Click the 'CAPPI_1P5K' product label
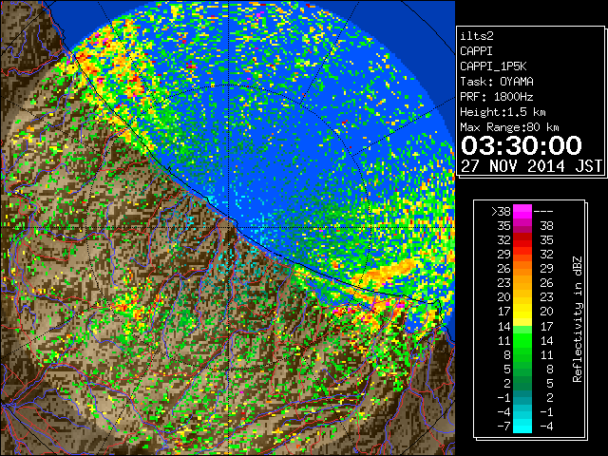Screen dimensions: 608x456 (493, 66)
